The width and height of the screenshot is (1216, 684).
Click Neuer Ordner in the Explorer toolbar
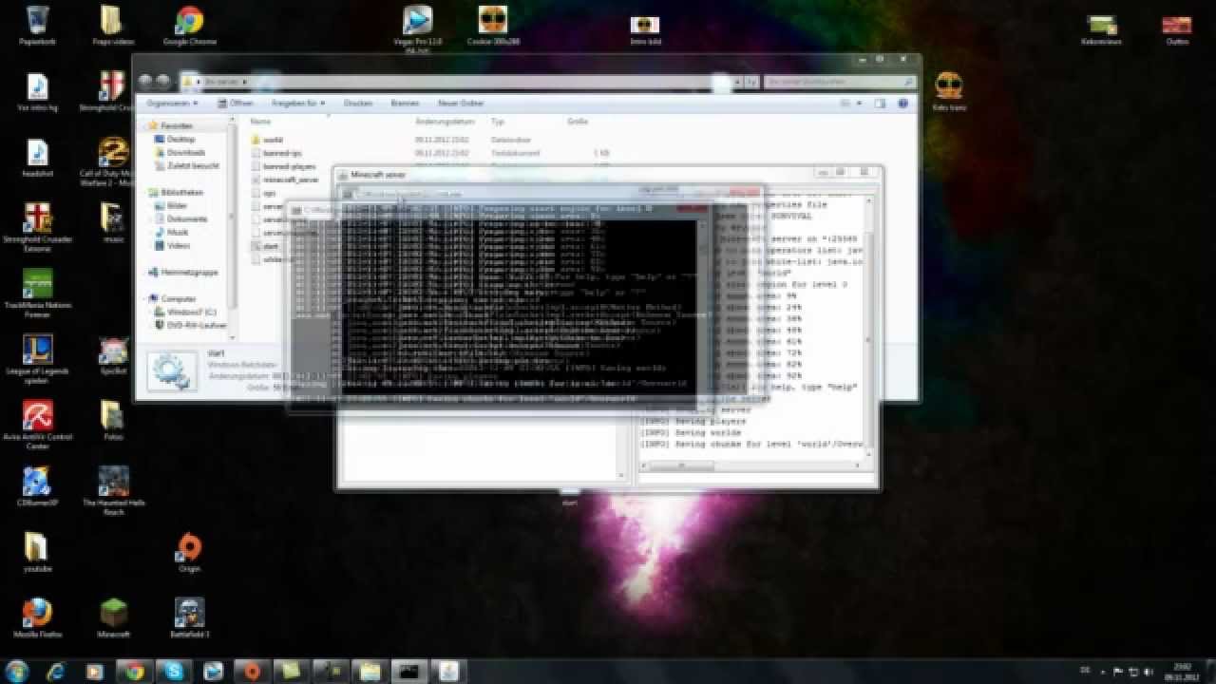(461, 103)
